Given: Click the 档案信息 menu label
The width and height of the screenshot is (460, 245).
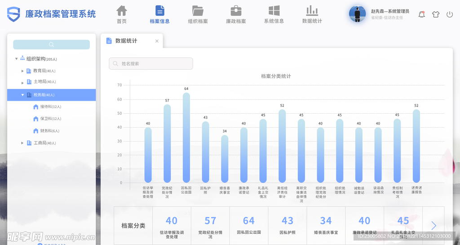Looking at the screenshot, I should tap(159, 21).
